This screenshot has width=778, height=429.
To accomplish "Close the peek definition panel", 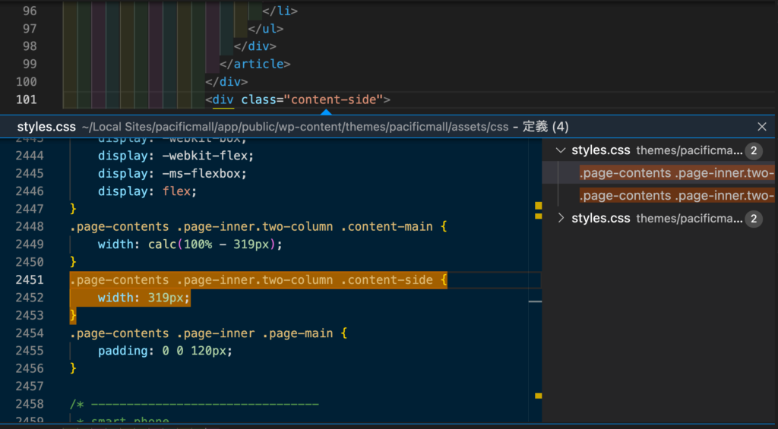I will click(x=762, y=127).
